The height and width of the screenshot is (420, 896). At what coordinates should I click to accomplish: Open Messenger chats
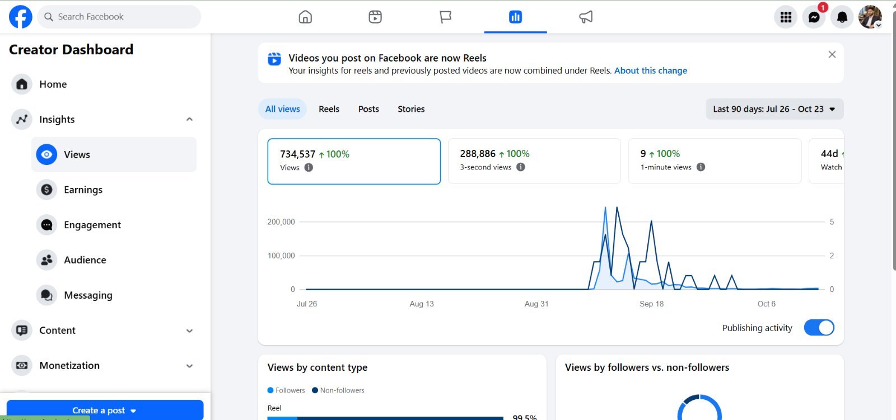[x=814, y=17]
